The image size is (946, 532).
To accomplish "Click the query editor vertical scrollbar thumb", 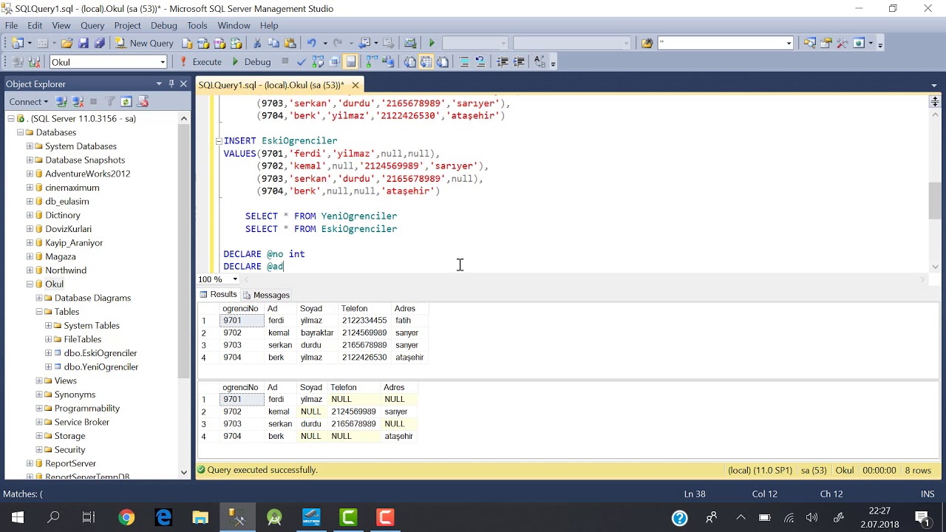I will click(935, 199).
